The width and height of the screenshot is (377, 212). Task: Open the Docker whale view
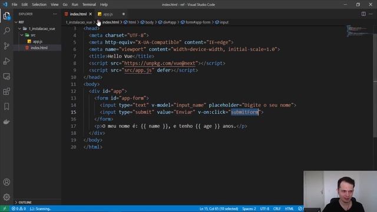coord(6,122)
